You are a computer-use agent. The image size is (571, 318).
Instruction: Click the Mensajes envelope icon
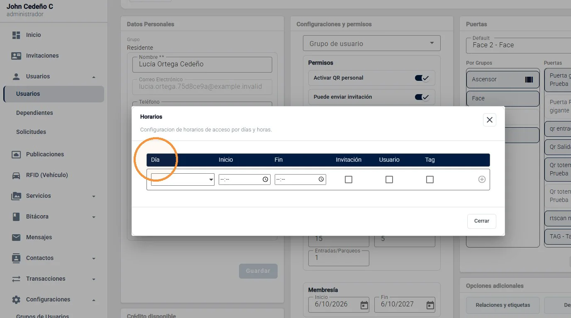pos(16,237)
